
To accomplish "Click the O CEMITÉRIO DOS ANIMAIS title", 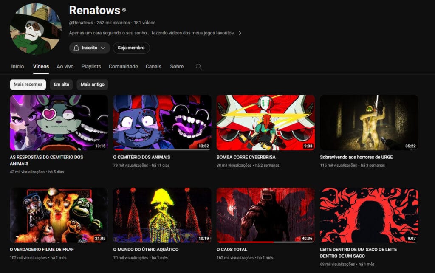I will (x=141, y=157).
